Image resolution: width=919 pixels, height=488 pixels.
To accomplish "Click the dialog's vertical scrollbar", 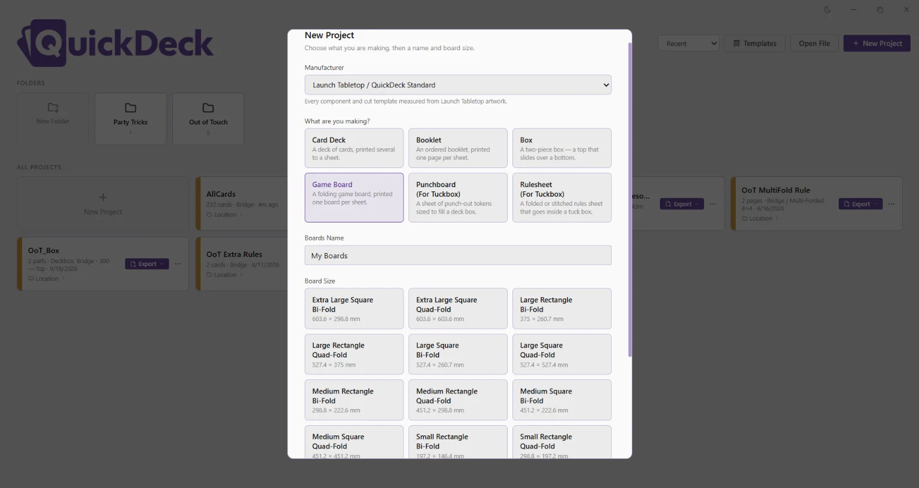I will click(x=630, y=200).
